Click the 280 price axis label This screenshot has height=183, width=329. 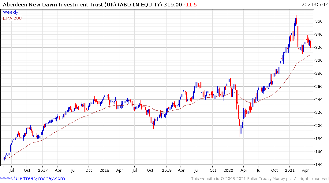point(319,74)
